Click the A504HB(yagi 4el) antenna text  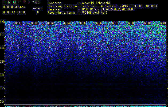[94, 13]
